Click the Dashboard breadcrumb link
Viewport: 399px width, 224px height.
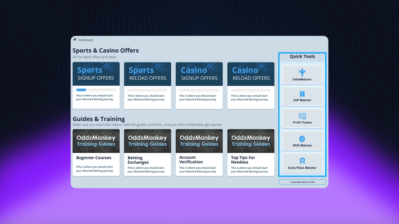(86, 40)
